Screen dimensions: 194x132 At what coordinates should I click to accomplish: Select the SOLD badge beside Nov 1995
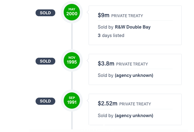[45, 61]
